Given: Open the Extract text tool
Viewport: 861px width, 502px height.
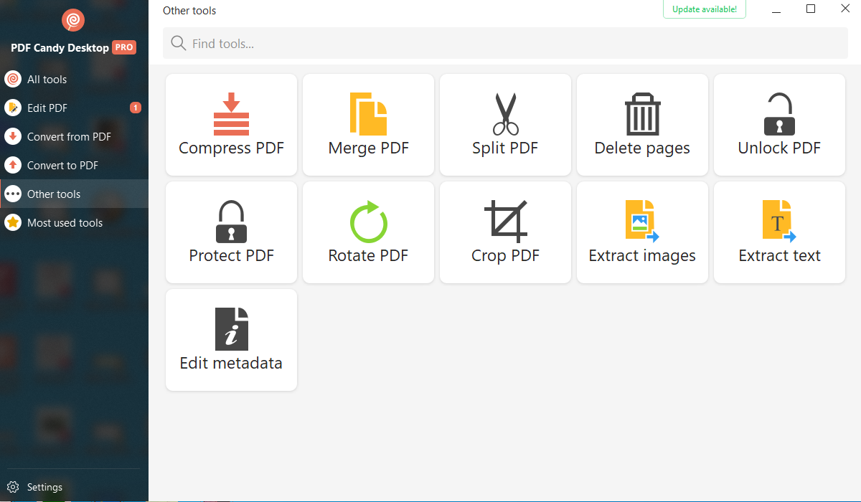Looking at the screenshot, I should 779,232.
